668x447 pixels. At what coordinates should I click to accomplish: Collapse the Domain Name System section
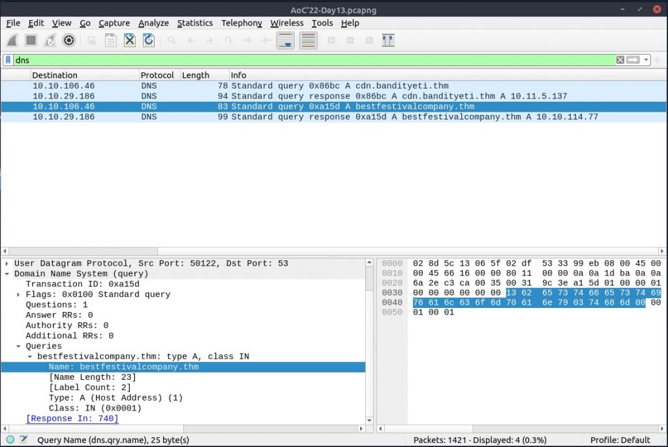click(7, 274)
